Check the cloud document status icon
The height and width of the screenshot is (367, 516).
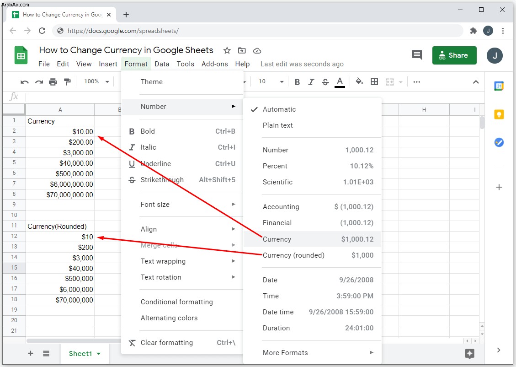(x=257, y=51)
